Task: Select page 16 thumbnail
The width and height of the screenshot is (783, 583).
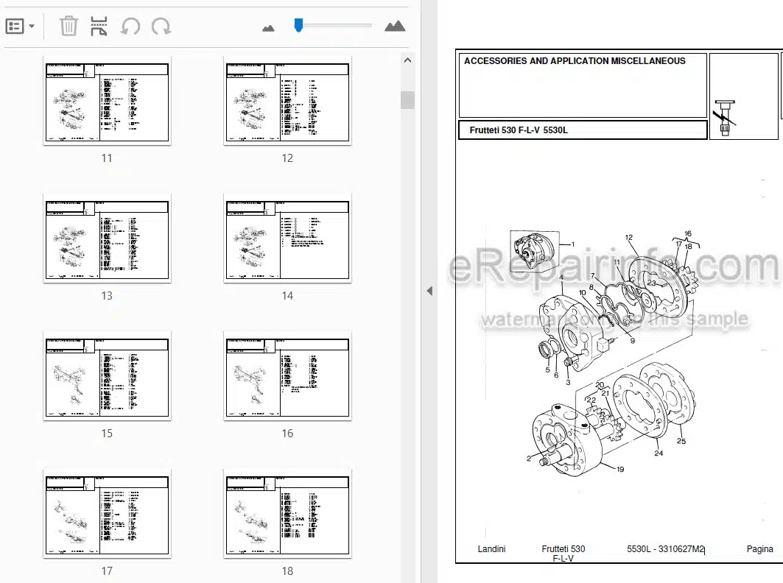Action: [x=287, y=377]
